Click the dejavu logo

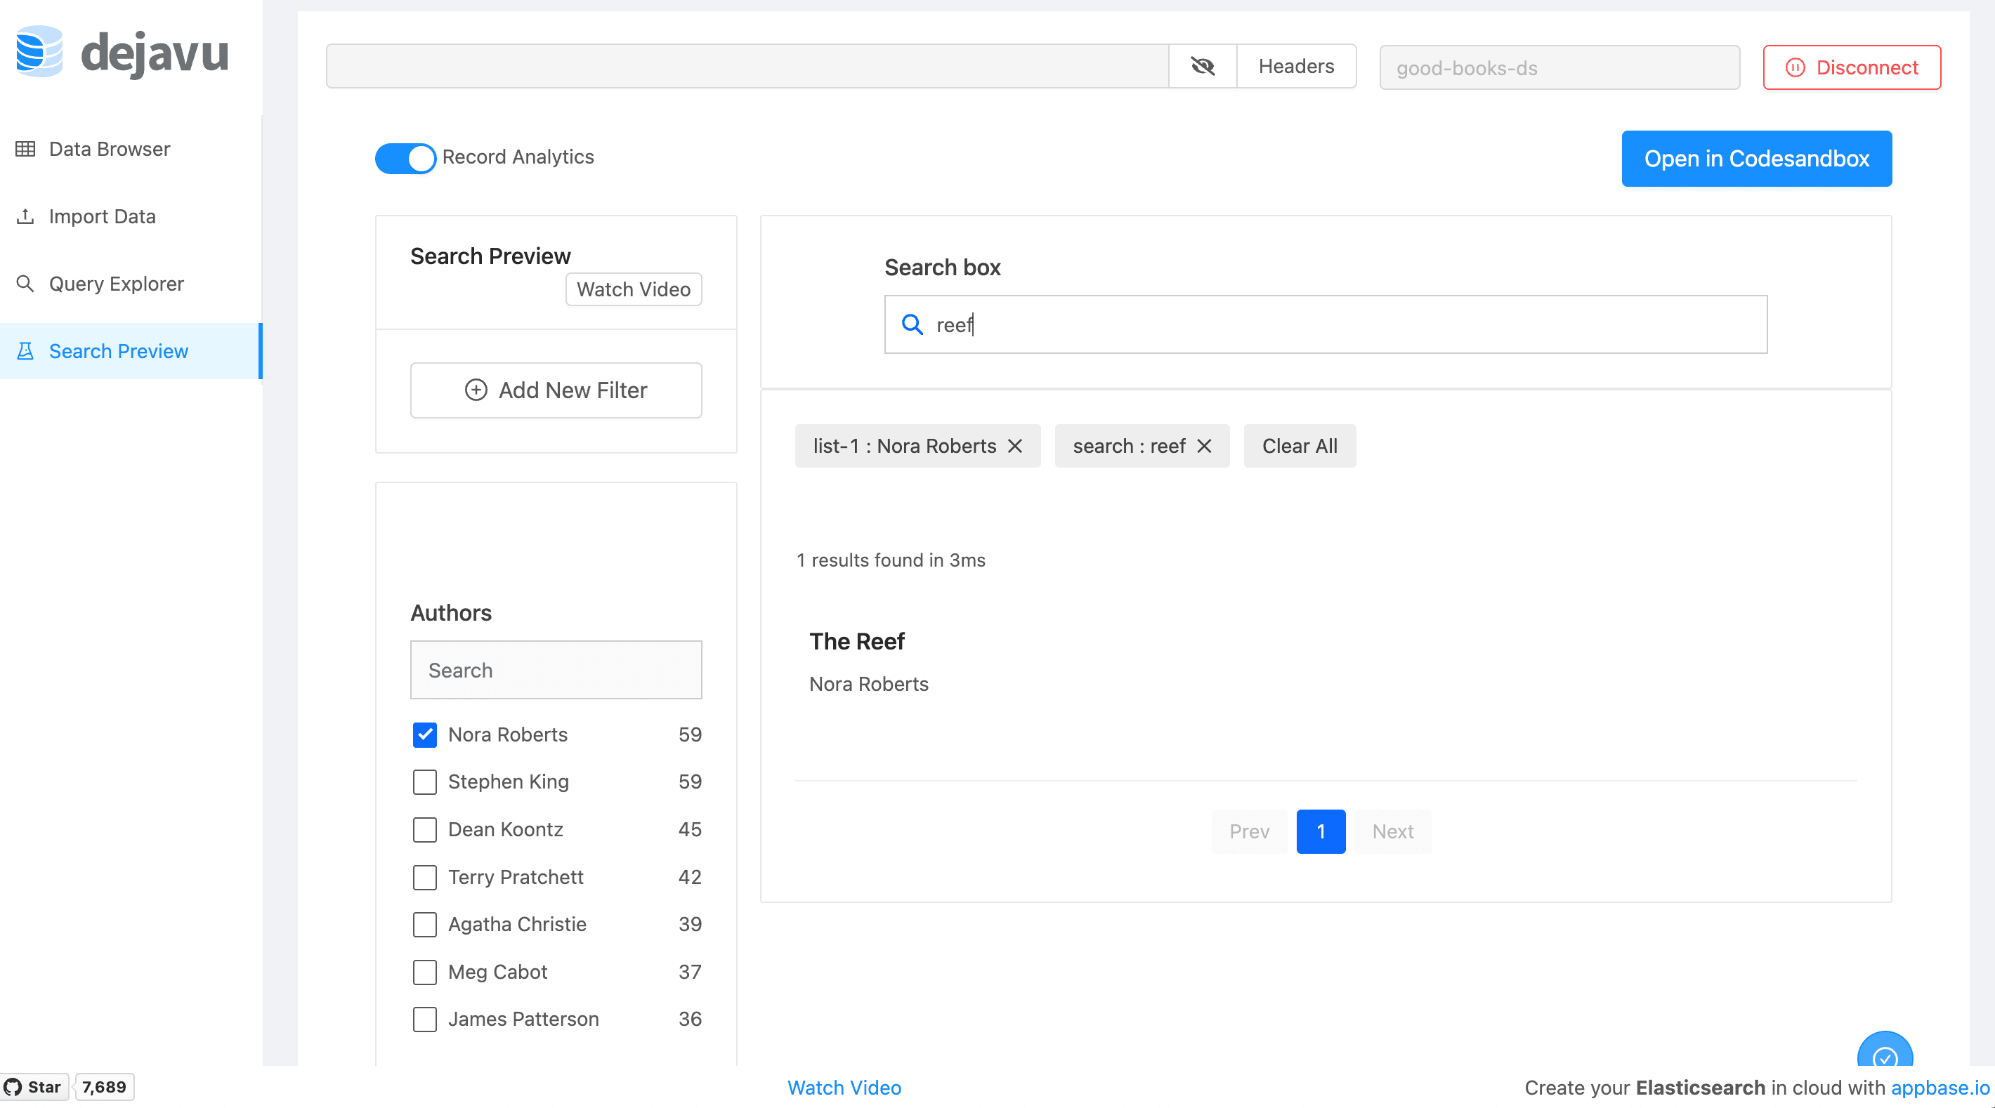click(x=121, y=52)
